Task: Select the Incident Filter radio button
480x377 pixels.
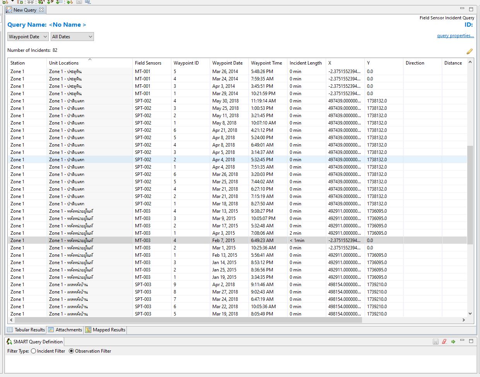Action: point(34,351)
